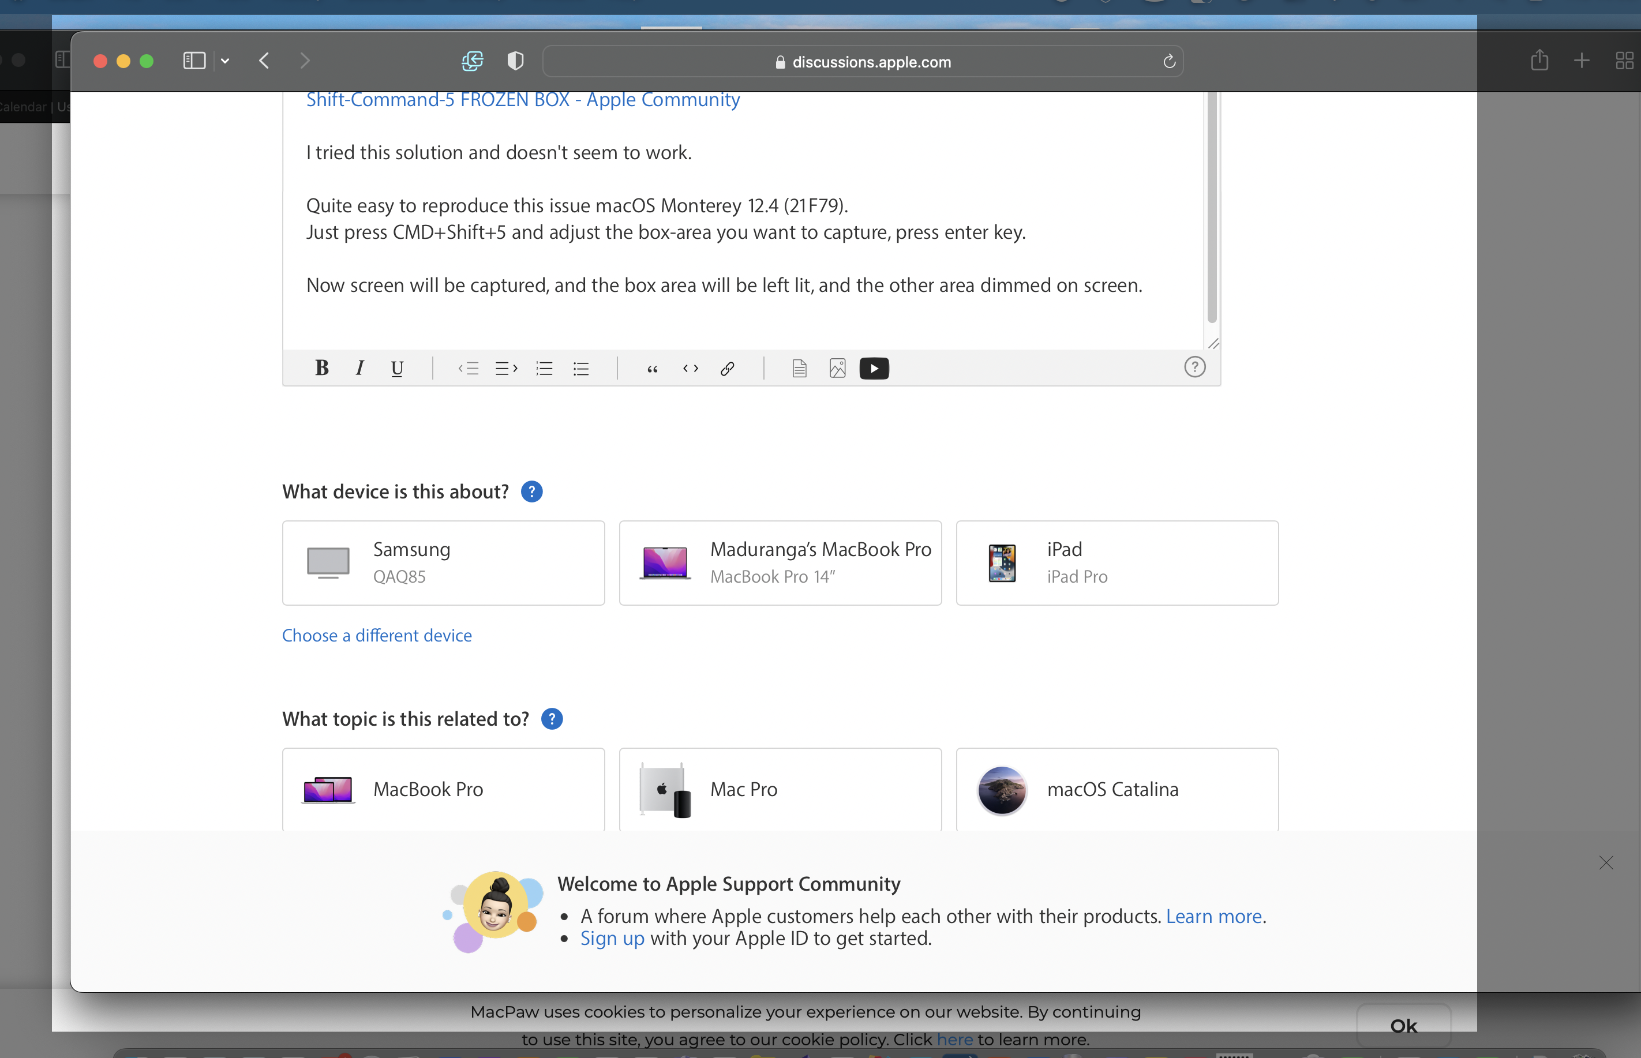Open help tooltip for topic question

pyautogui.click(x=552, y=719)
